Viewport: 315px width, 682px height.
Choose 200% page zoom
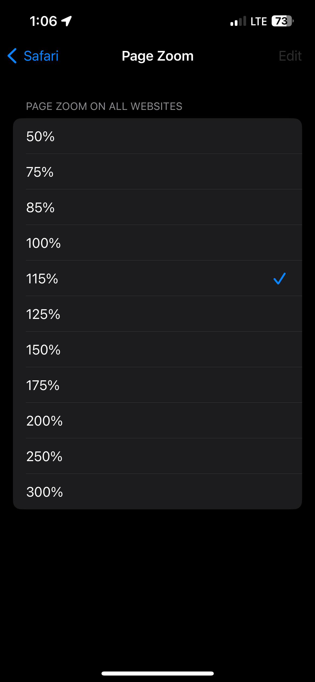157,421
